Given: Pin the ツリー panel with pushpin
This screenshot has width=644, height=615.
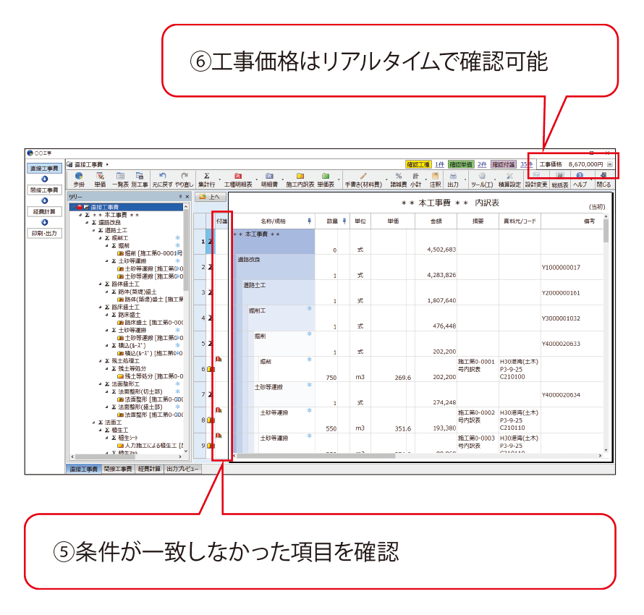Looking at the screenshot, I should [180, 197].
